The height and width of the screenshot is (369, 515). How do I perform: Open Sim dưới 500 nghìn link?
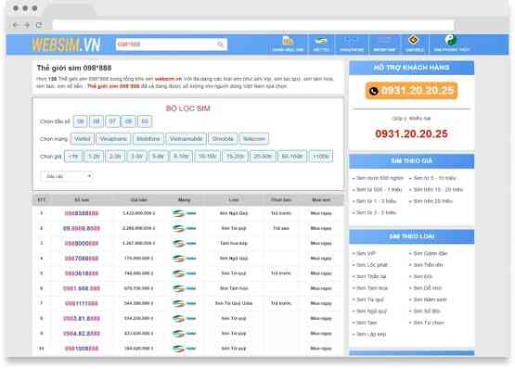[x=380, y=178]
